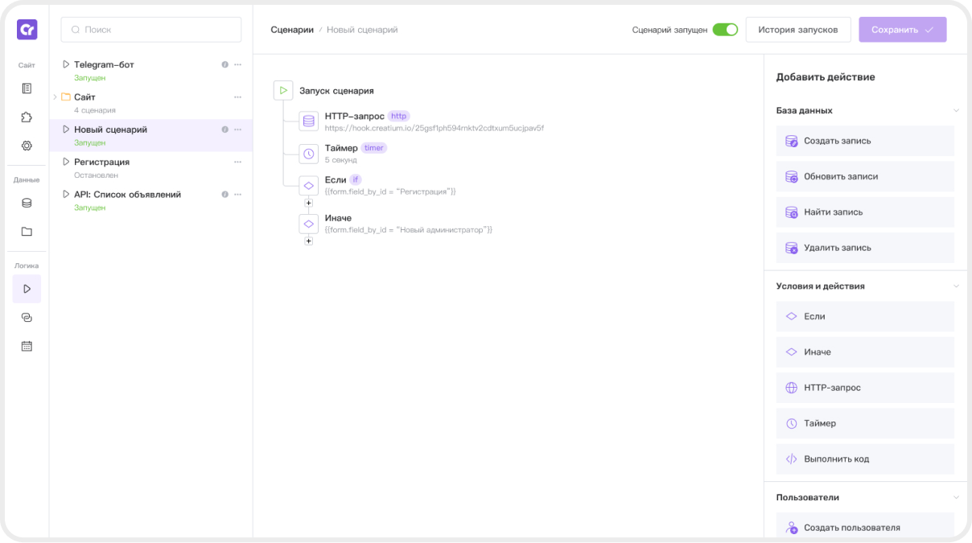
Task: Open the site settings gear icon
Action: click(x=27, y=146)
